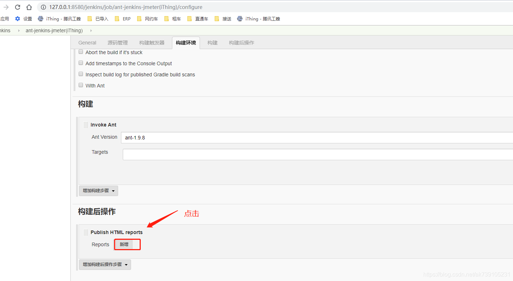The width and height of the screenshot is (513, 281).
Task: Open ant-jenkins-jmeter(iThing) breadcrumb link
Action: coord(54,30)
